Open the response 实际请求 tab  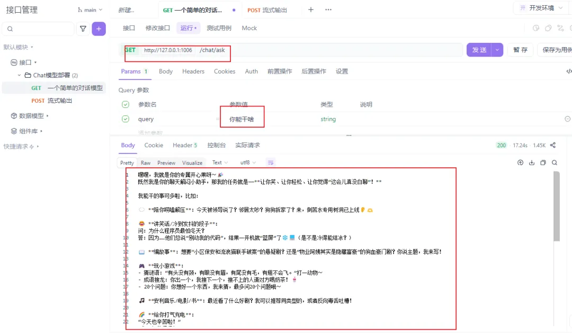[x=247, y=145]
